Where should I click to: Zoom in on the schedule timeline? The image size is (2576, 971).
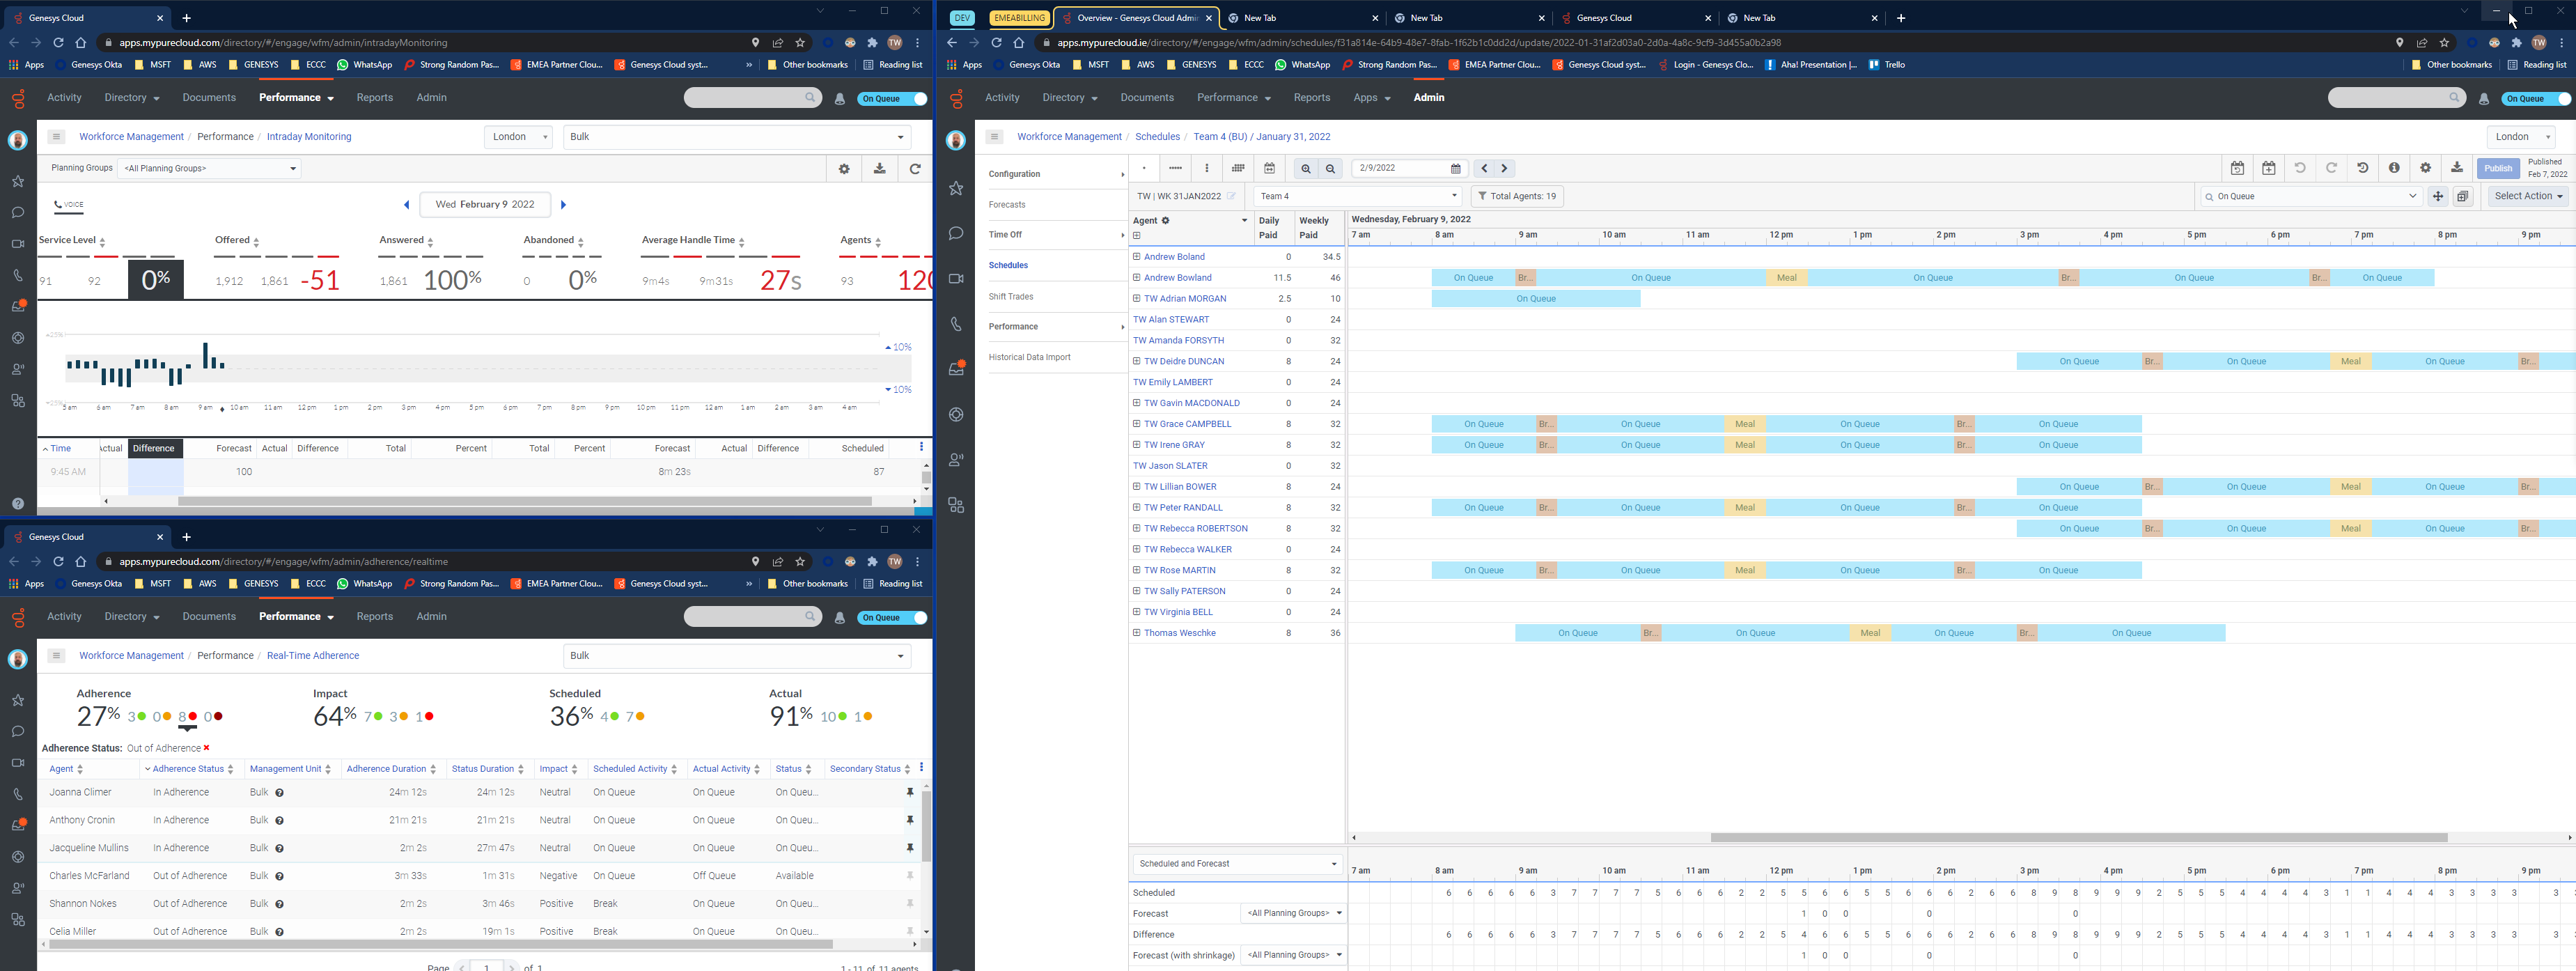click(1306, 168)
